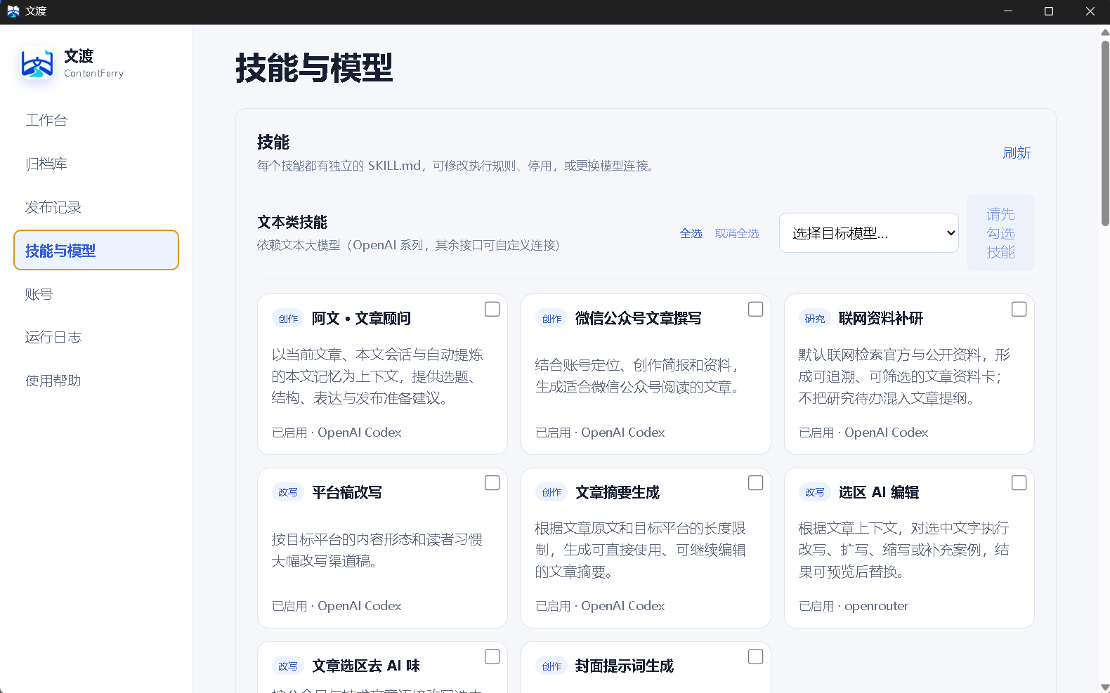Screen dimensions: 1110x693
Task: Click the 平台稿改写 skill title
Action: pos(347,493)
